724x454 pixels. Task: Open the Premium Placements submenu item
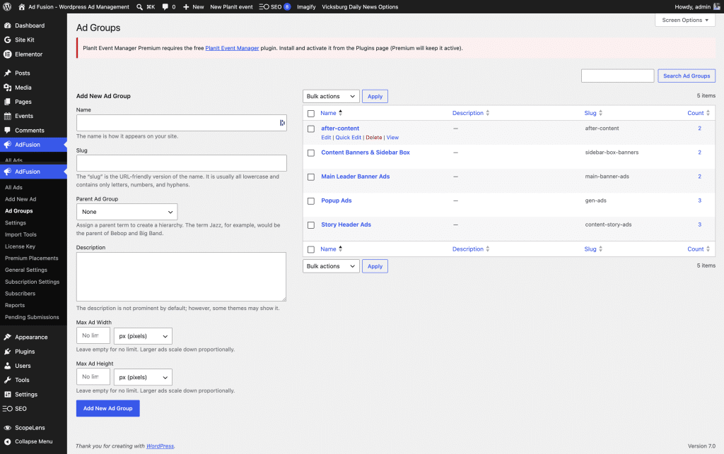31,258
